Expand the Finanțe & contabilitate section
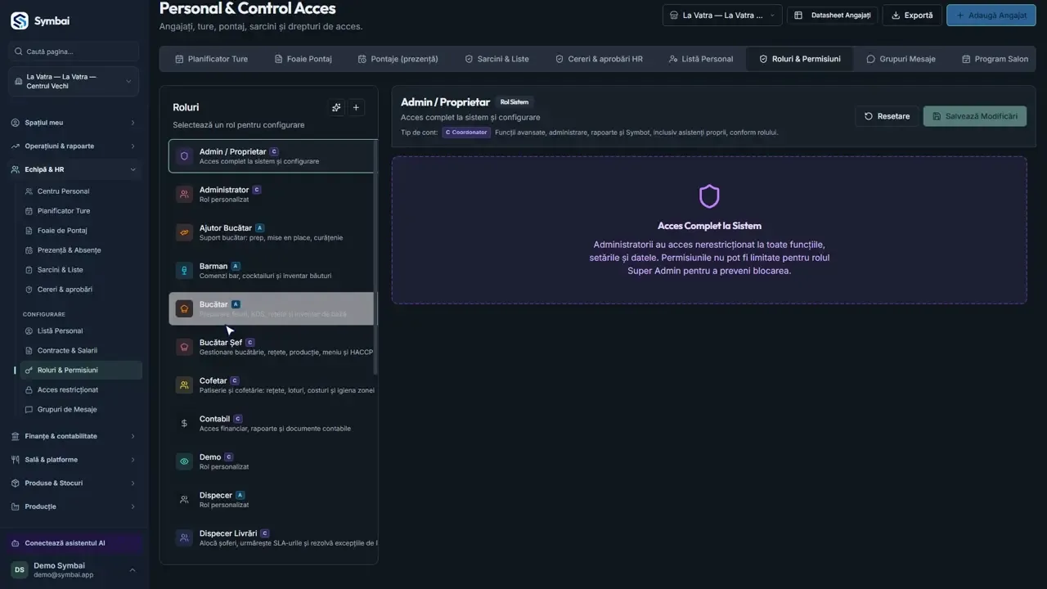Viewport: 1047px width, 589px height. click(74, 436)
